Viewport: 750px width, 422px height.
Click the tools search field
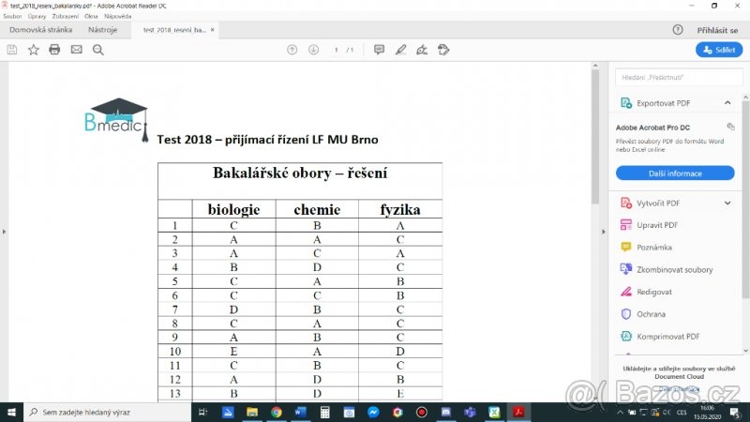tap(679, 77)
